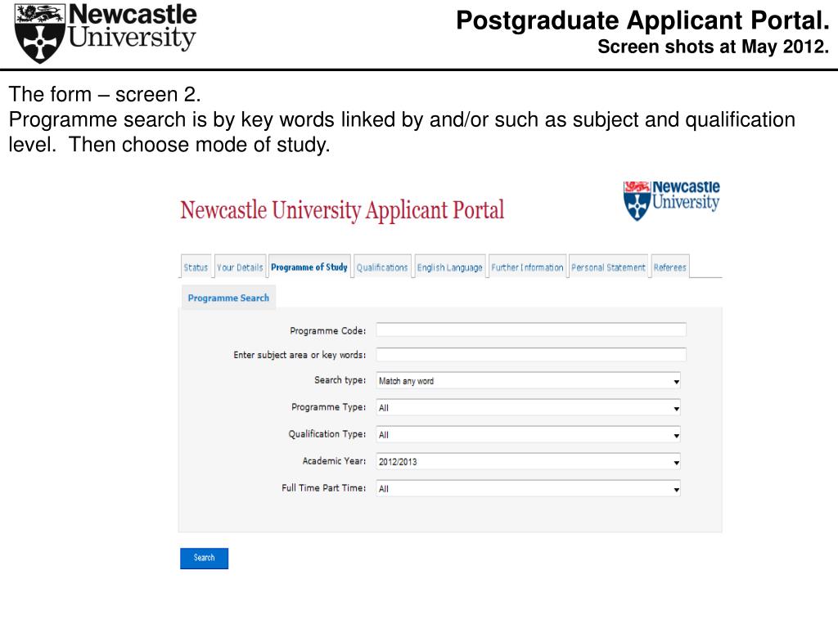The width and height of the screenshot is (838, 628).
Task: Open the Personal Statement tab
Action: point(608,267)
